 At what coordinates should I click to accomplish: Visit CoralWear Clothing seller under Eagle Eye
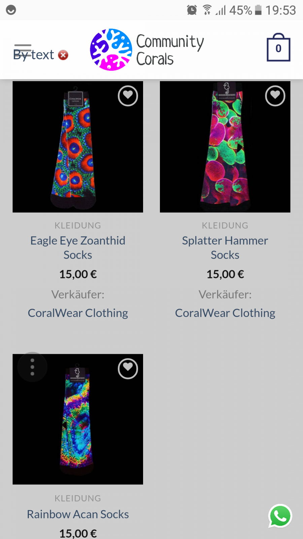tap(78, 313)
